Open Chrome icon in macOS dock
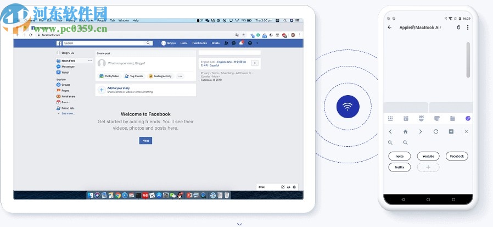Viewport: 493px width, 227px height. click(x=118, y=196)
